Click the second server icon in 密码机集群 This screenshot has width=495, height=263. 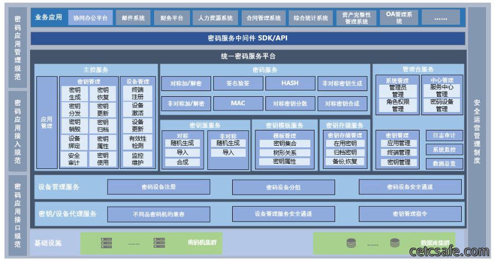tap(159, 243)
